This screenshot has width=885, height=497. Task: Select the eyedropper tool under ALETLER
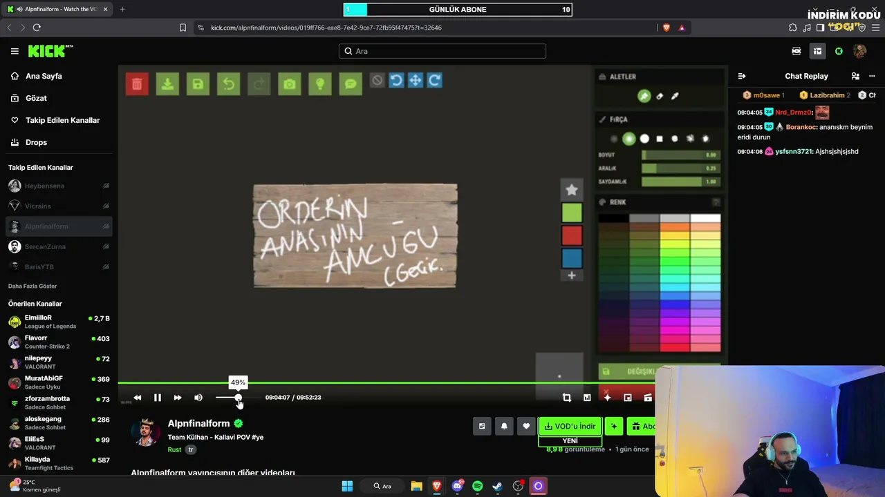click(675, 96)
